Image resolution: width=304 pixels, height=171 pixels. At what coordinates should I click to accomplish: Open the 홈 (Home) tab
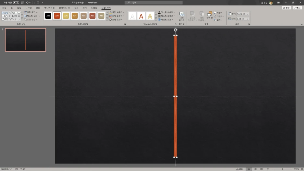[12, 8]
